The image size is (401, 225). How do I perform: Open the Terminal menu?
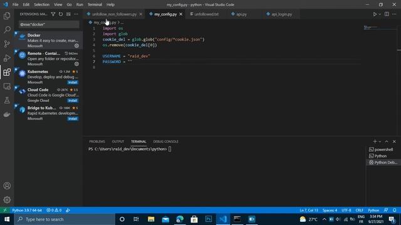coord(95,4)
